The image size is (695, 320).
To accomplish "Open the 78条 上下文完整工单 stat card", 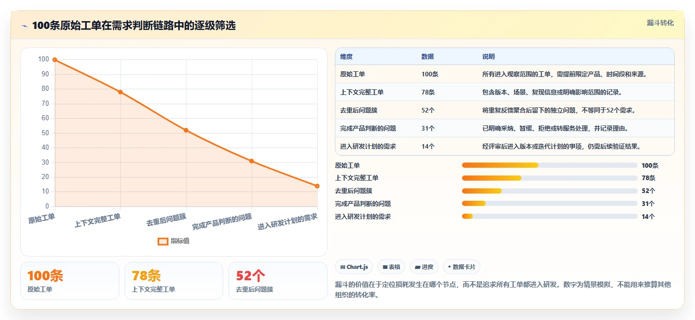I will pyautogui.click(x=174, y=281).
